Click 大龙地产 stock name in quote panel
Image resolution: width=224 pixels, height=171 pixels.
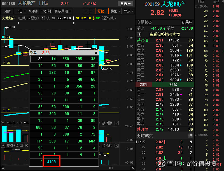click(173, 4)
